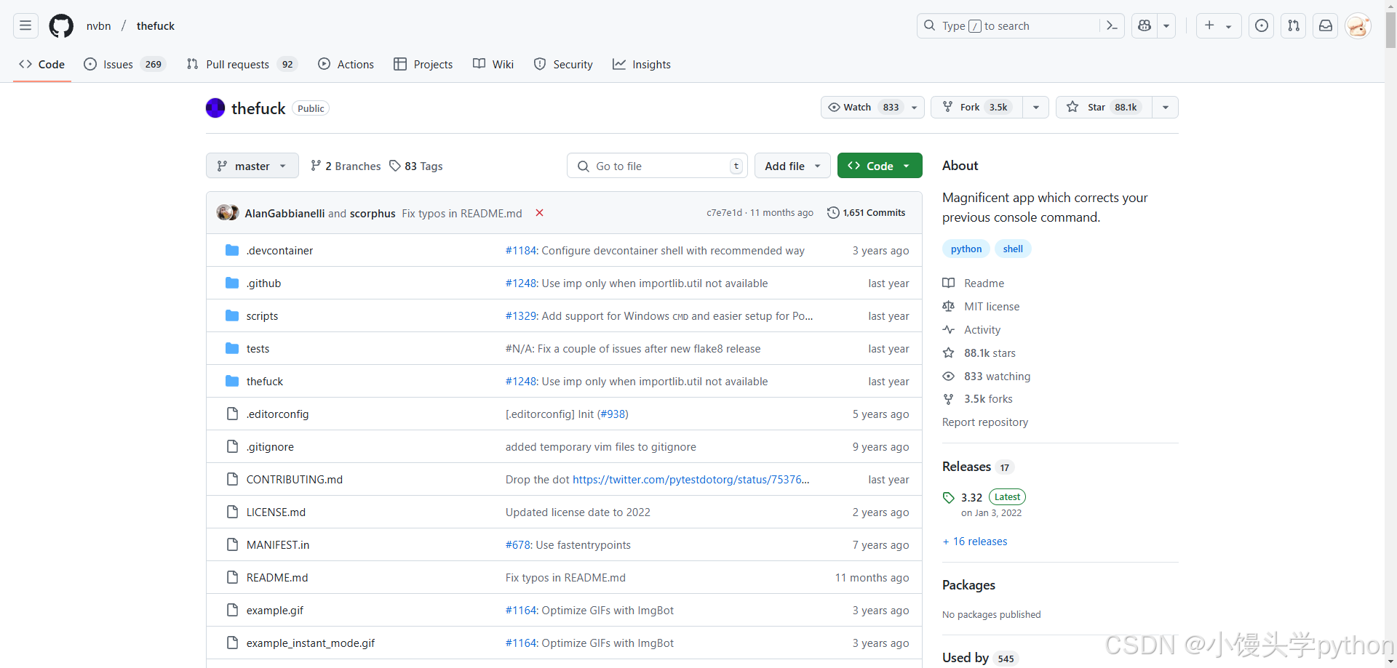1397x668 pixels.
Task: Open the issues icon in header
Action: pos(1262,26)
